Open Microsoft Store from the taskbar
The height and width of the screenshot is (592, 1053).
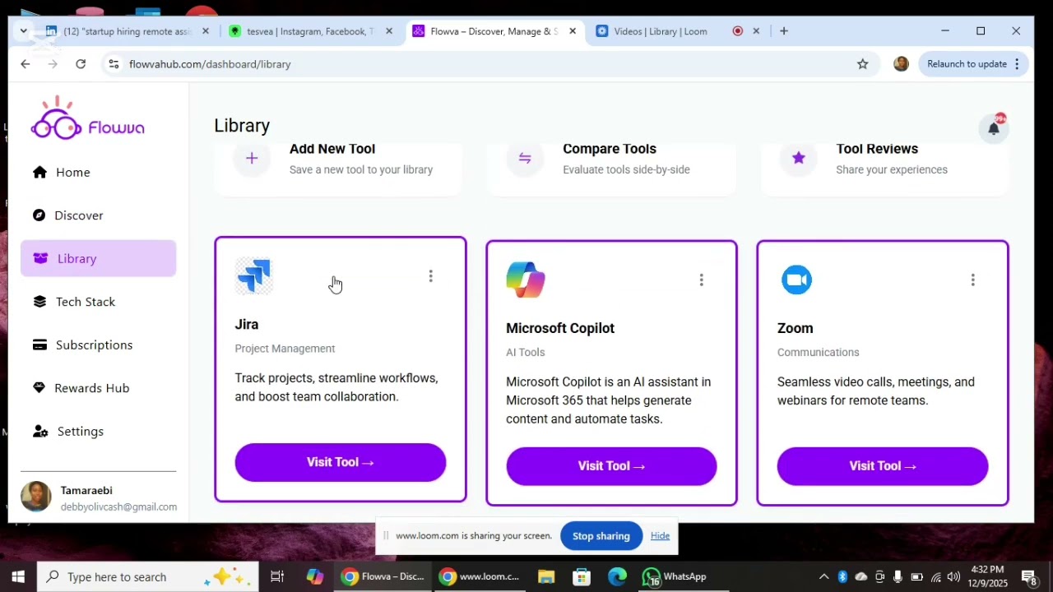pos(582,576)
